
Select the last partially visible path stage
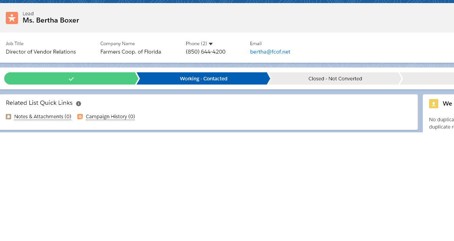[427, 78]
